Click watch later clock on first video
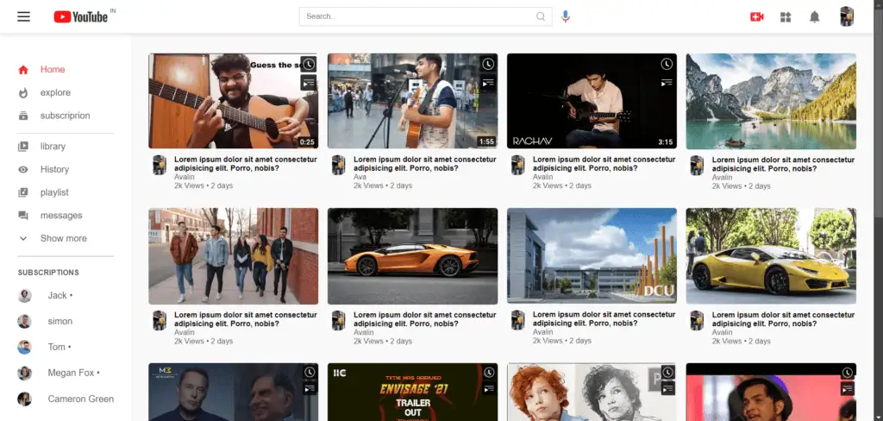 (309, 65)
